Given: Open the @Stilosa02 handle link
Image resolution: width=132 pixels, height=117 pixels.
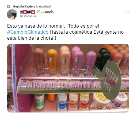Looking at the screenshot, I should 28,16.
